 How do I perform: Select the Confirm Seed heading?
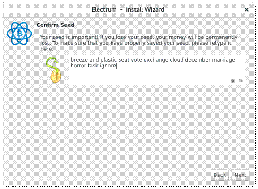pyautogui.click(x=56, y=25)
